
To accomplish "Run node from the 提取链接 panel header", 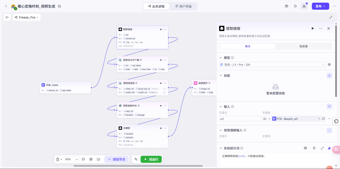I will pos(313,28).
